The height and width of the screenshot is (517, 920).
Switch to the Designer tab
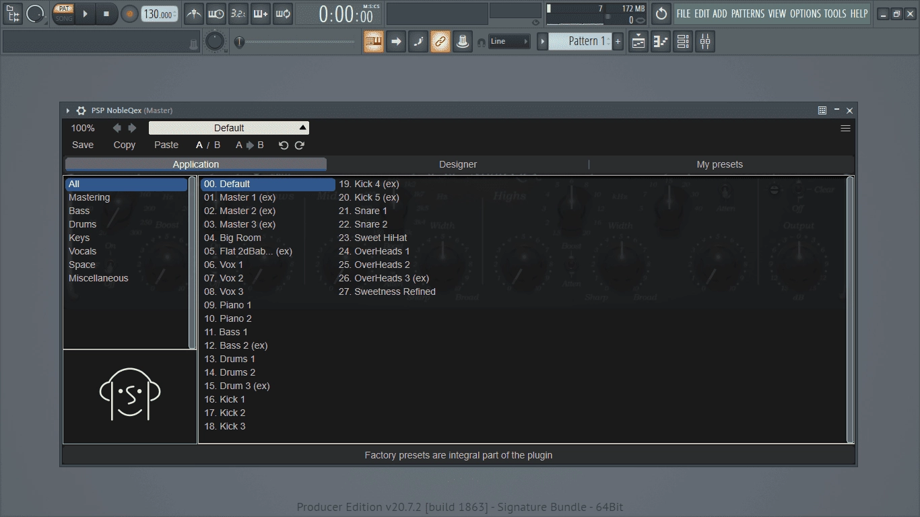(x=458, y=164)
